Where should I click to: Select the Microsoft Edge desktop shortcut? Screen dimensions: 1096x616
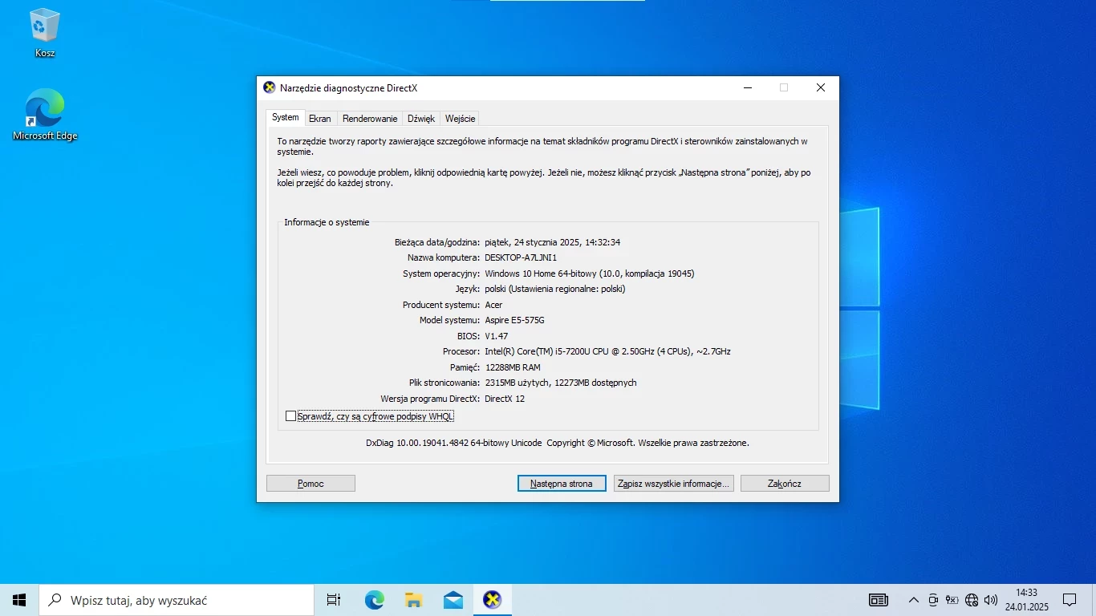[x=45, y=115]
